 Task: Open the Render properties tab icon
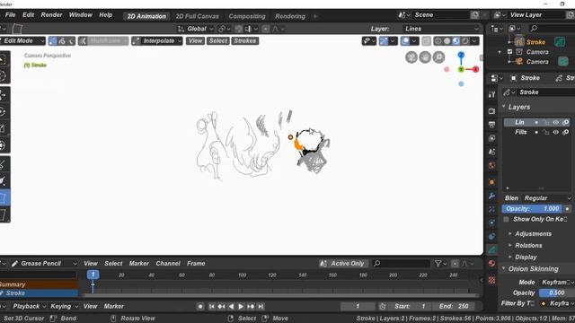click(491, 110)
